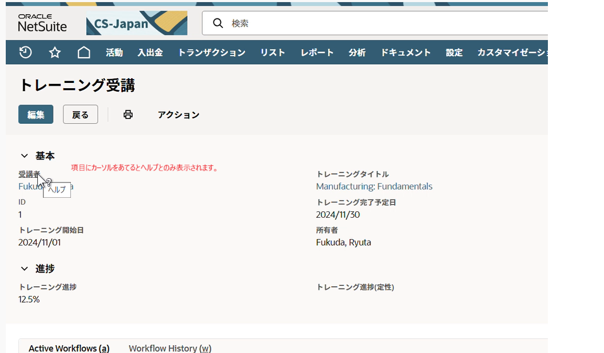The image size is (604, 353).
Task: Open the 分析 menu
Action: pos(357,52)
